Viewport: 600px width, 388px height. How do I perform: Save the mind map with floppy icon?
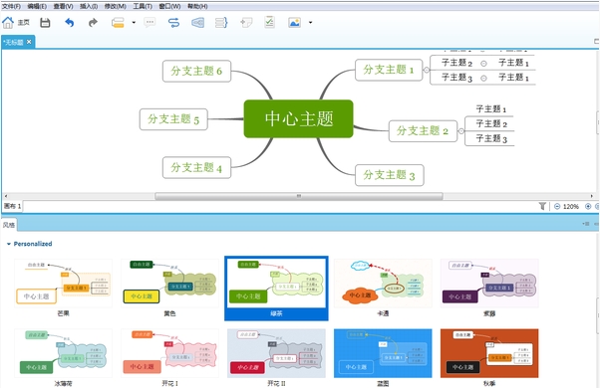point(45,23)
